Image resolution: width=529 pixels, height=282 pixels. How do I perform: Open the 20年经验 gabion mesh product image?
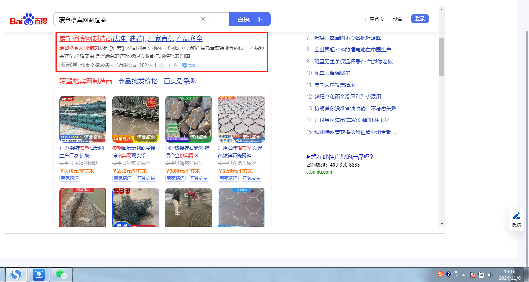(136, 119)
